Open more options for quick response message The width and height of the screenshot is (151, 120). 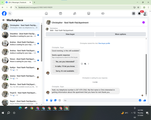pyautogui.click(x=88, y=64)
